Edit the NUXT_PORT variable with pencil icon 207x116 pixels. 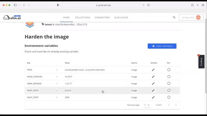(x=153, y=97)
